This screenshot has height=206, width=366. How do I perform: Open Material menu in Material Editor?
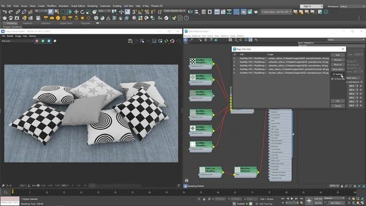[196, 36]
